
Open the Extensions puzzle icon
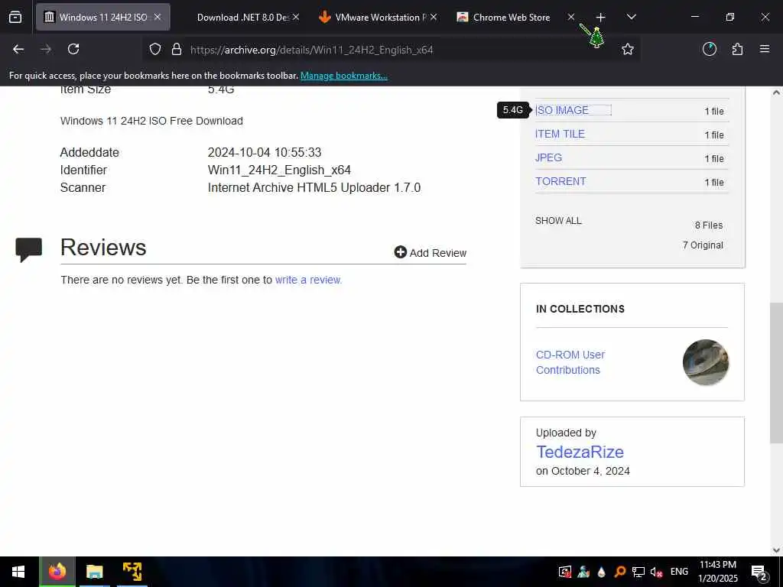(x=738, y=49)
